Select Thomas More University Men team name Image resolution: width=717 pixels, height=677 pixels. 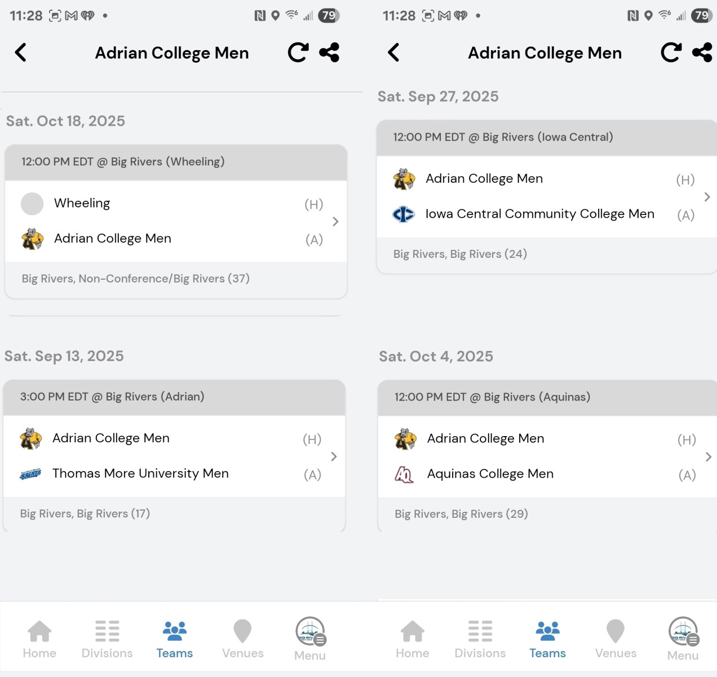pyautogui.click(x=140, y=473)
